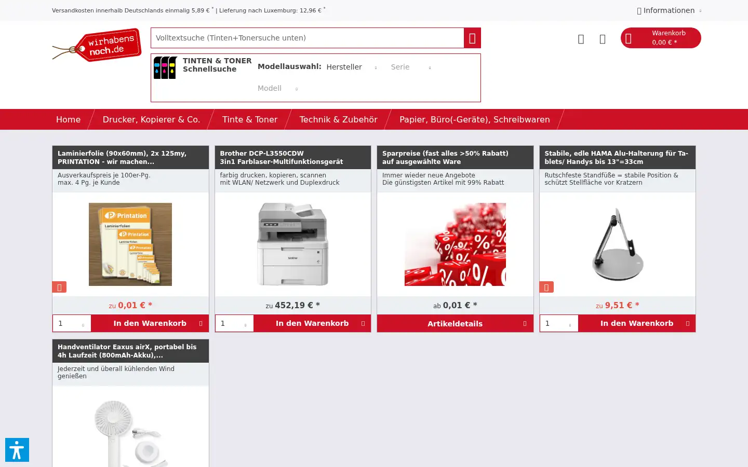The width and height of the screenshot is (748, 467).
Task: Open the HAMA tablet stand image
Action: (x=618, y=244)
